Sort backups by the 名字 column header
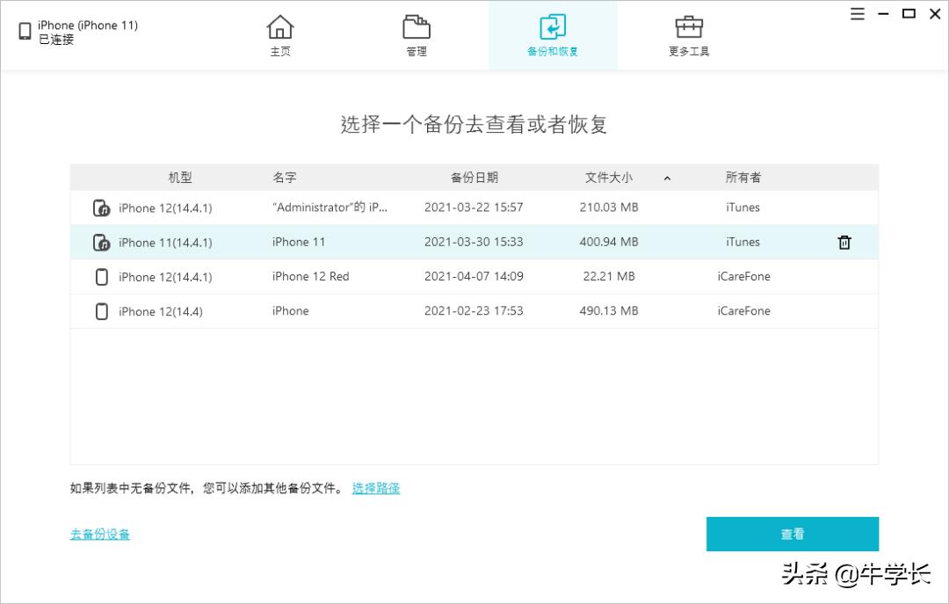Screen dimensions: 949x604 [x=284, y=177]
